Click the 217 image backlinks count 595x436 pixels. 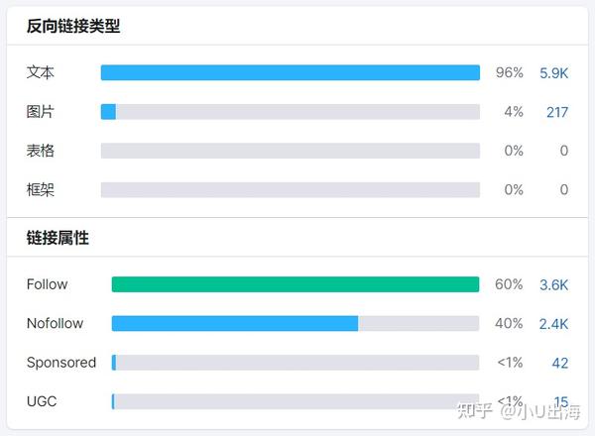[x=556, y=112]
